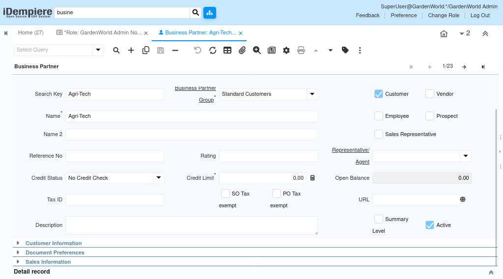Uncheck the Customer checkbox
The height and width of the screenshot is (279, 503).
pos(379,94)
